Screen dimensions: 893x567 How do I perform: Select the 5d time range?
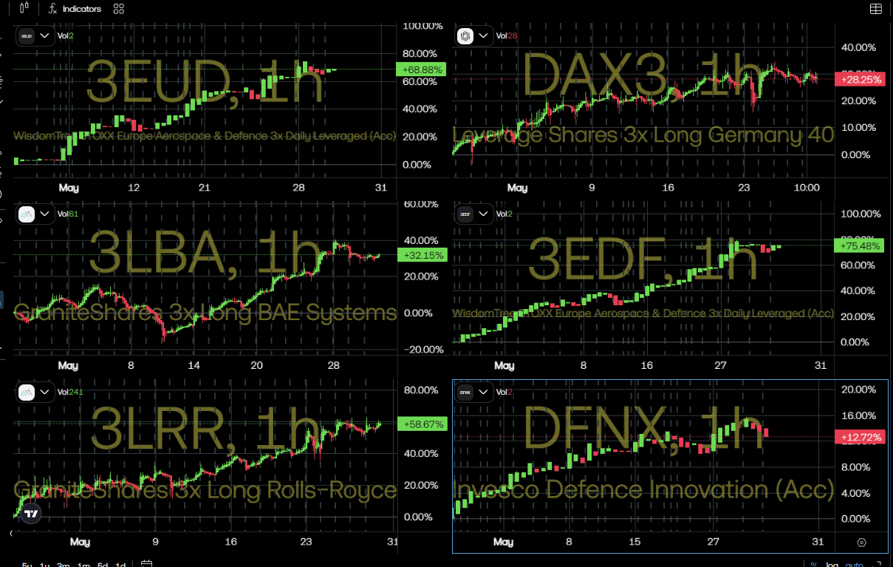pyautogui.click(x=103, y=564)
